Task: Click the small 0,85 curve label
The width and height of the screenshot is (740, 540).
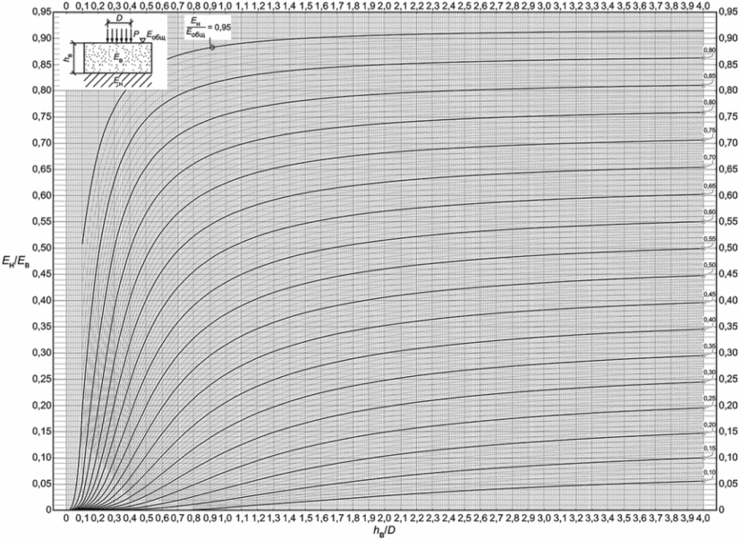Action: click(710, 76)
